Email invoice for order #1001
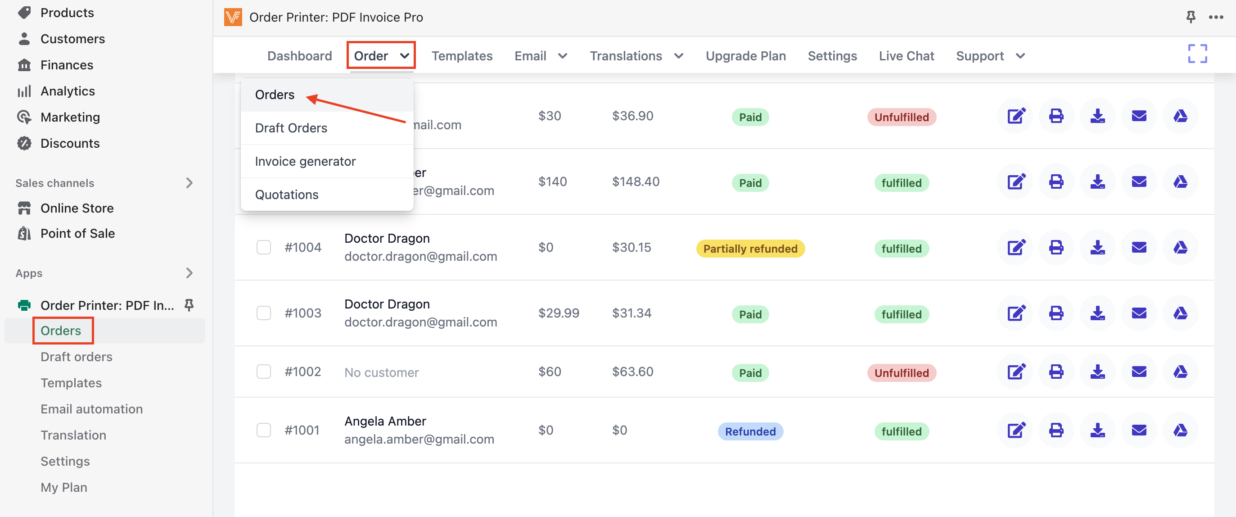The image size is (1236, 517). click(x=1139, y=431)
